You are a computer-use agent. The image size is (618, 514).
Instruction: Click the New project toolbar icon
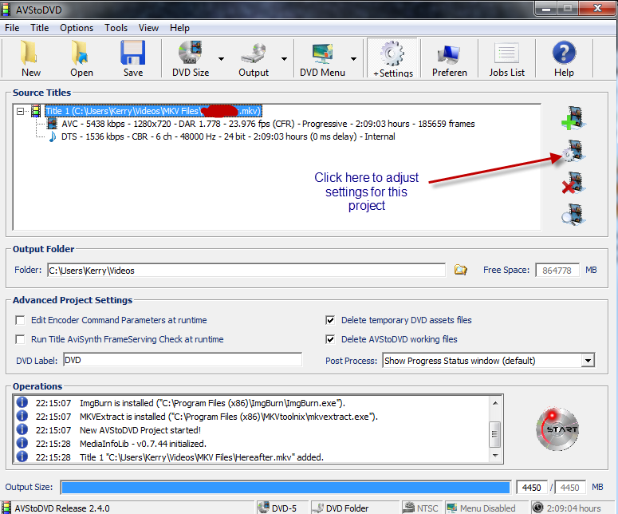coord(30,58)
